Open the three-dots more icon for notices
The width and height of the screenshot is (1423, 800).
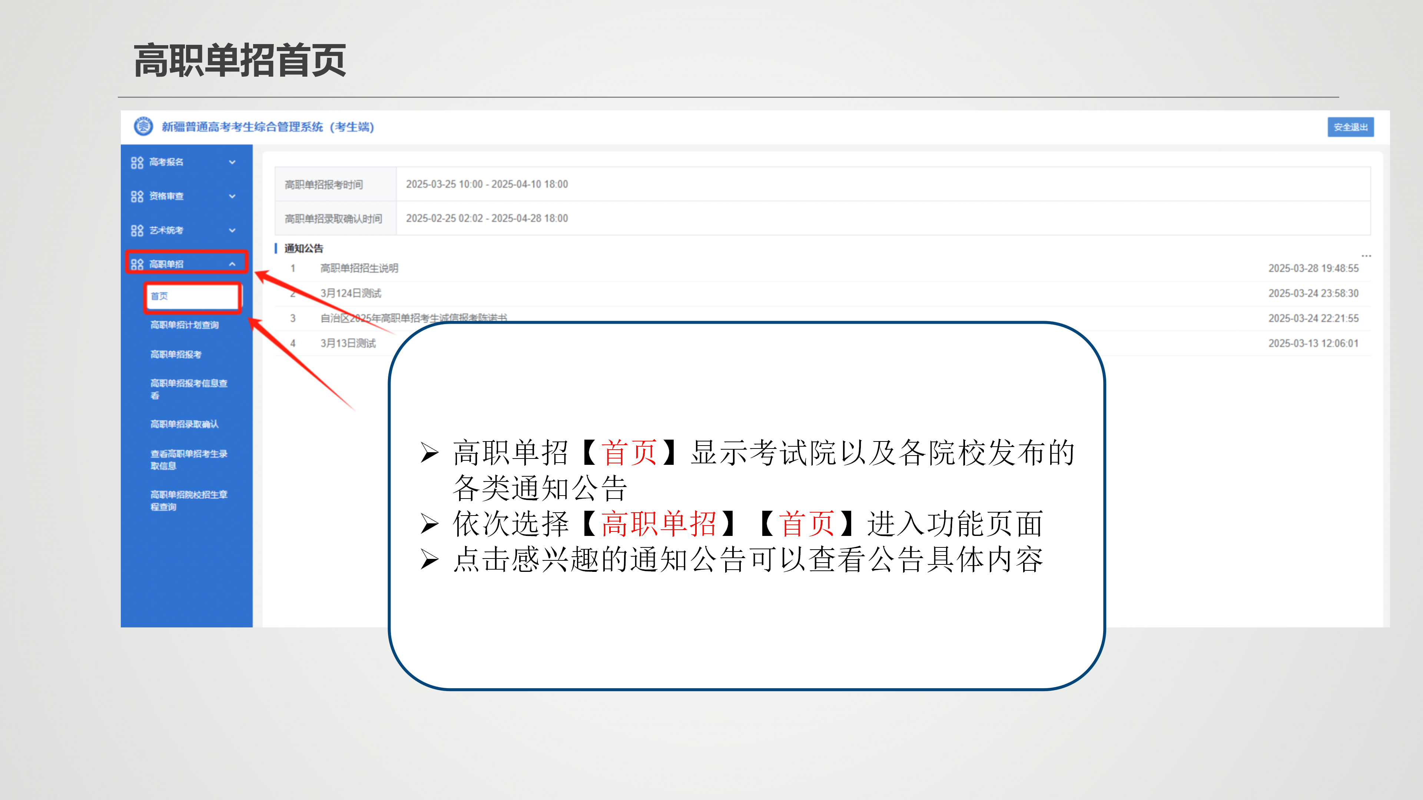point(1366,256)
